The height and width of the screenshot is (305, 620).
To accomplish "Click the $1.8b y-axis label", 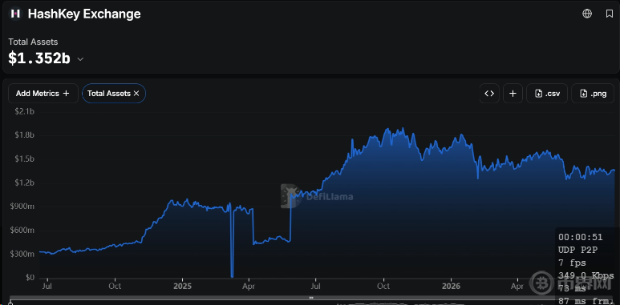I will [x=25, y=135].
